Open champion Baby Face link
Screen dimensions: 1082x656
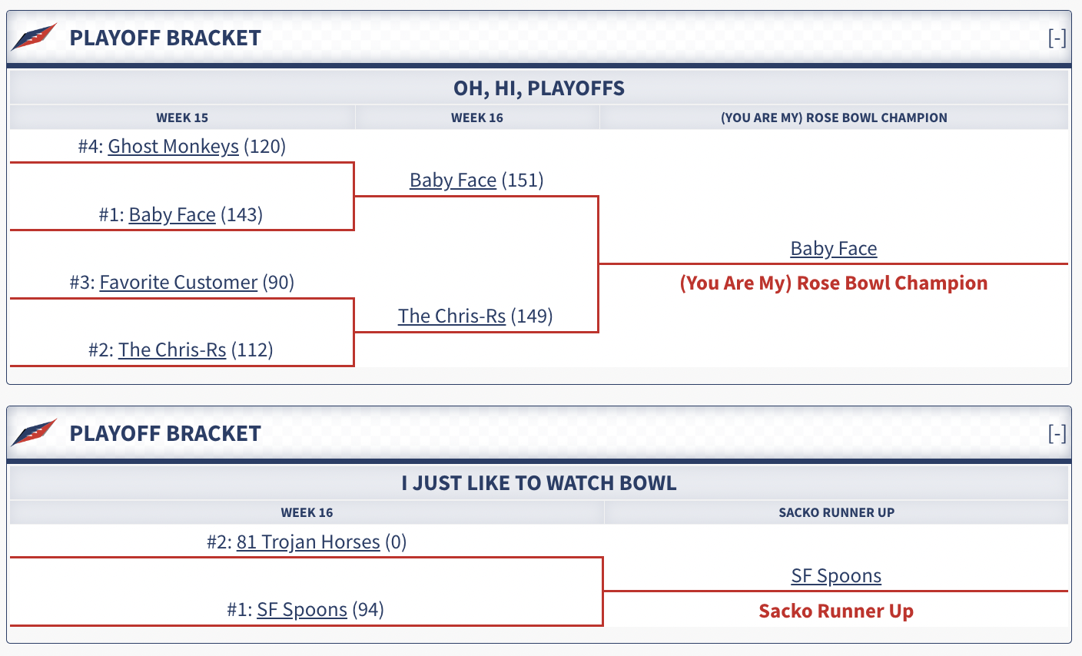[834, 248]
